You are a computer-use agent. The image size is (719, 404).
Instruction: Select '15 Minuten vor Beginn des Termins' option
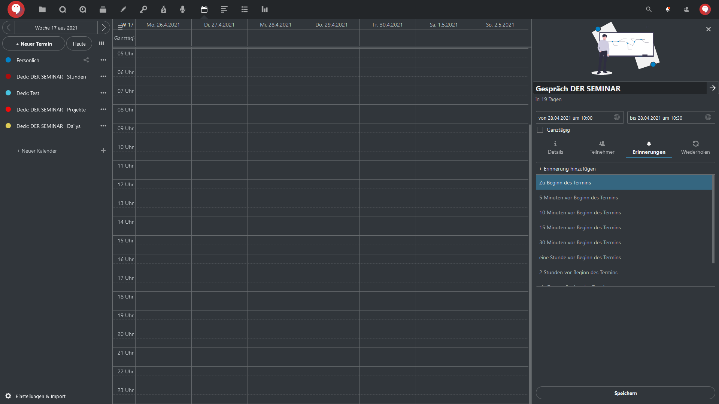click(580, 227)
